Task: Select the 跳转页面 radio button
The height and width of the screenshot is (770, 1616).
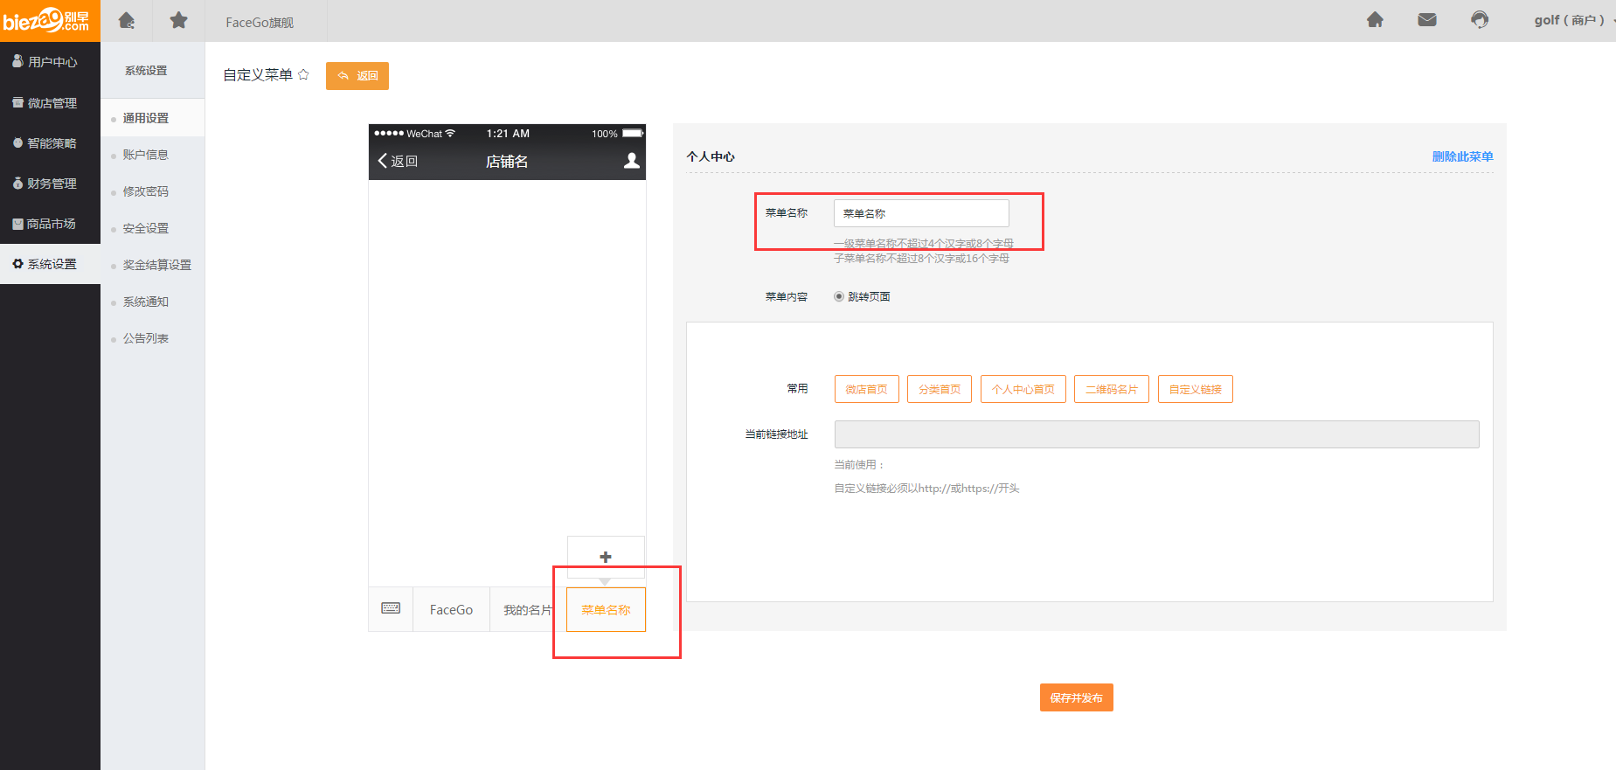Action: pyautogui.click(x=839, y=297)
